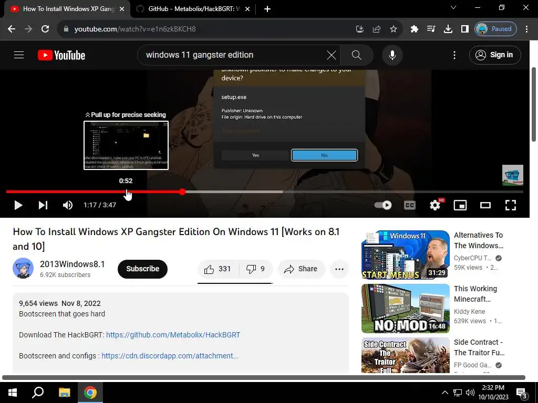Image resolution: width=538 pixels, height=403 pixels.
Task: Search with your voice microphone
Action: point(392,55)
